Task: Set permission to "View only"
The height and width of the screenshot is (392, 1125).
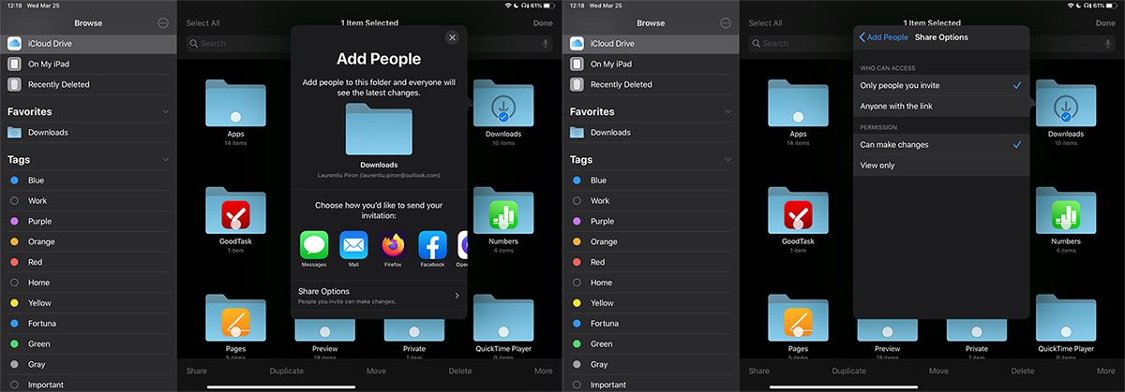Action: [x=941, y=166]
